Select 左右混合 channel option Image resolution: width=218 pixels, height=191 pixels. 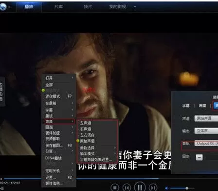coord(97,135)
